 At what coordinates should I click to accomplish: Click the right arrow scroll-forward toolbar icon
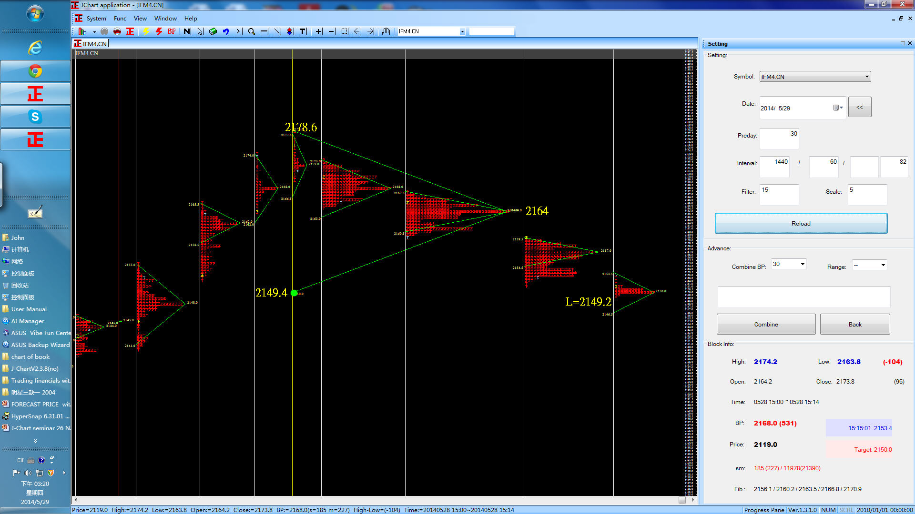tap(370, 31)
